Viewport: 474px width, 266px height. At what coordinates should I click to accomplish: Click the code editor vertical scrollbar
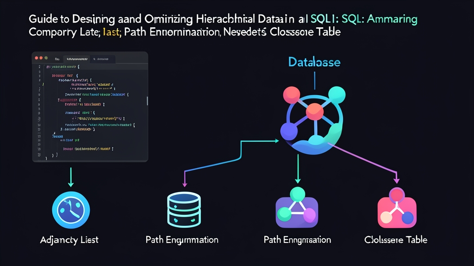click(147, 101)
